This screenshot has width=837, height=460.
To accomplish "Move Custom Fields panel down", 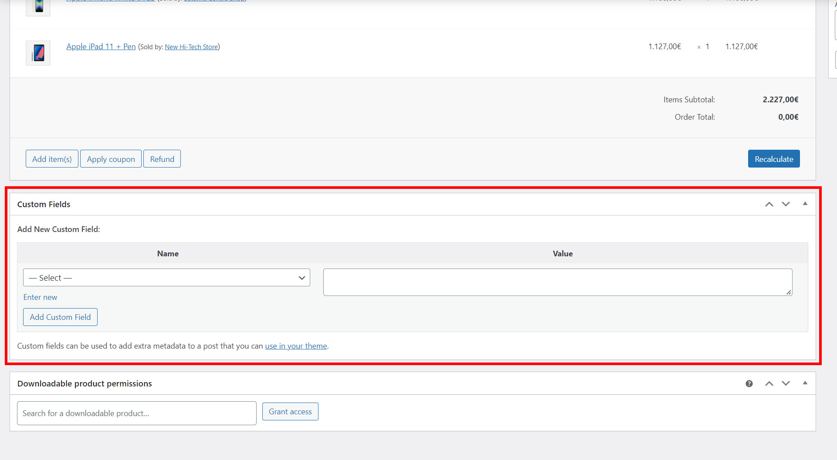I will point(786,204).
